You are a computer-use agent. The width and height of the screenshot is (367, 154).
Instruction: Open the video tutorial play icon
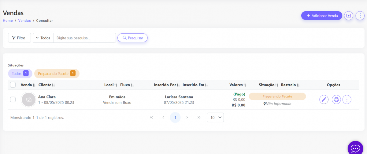348,16
